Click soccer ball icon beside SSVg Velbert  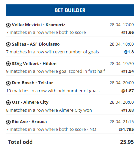point(8,64)
